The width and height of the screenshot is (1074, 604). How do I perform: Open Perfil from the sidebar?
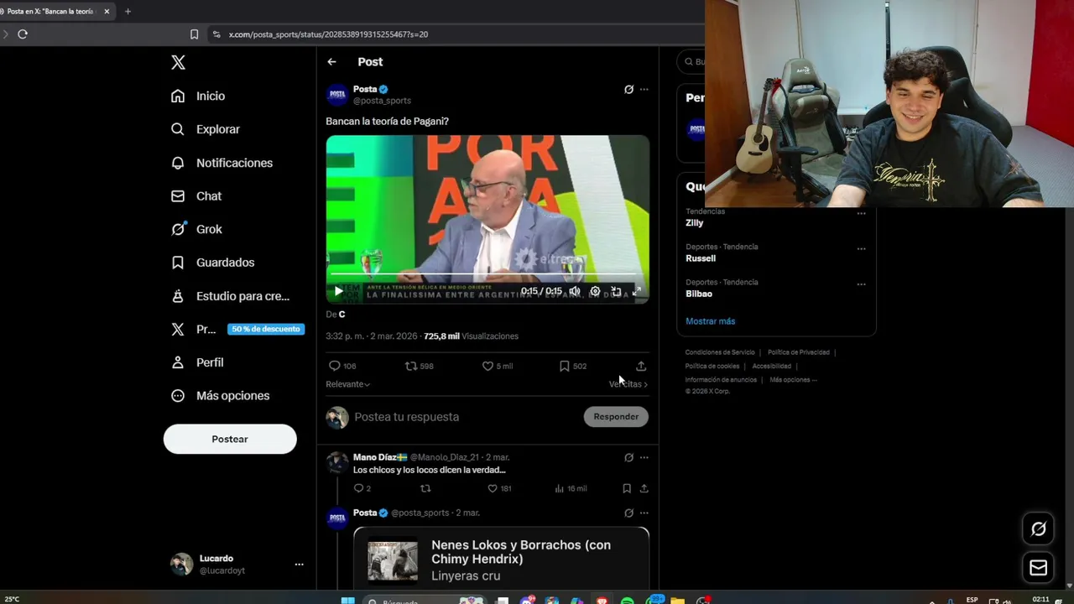tap(197, 362)
